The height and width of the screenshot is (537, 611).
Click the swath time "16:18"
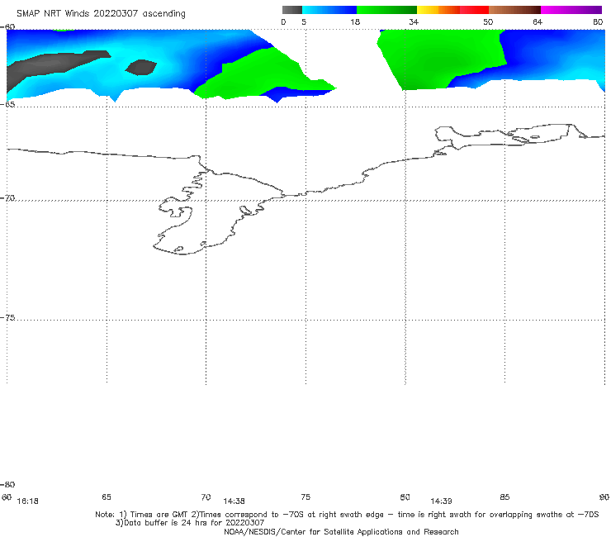point(28,501)
